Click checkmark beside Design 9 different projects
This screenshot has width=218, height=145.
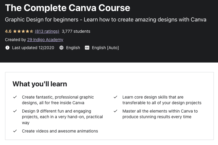click(x=15, y=111)
